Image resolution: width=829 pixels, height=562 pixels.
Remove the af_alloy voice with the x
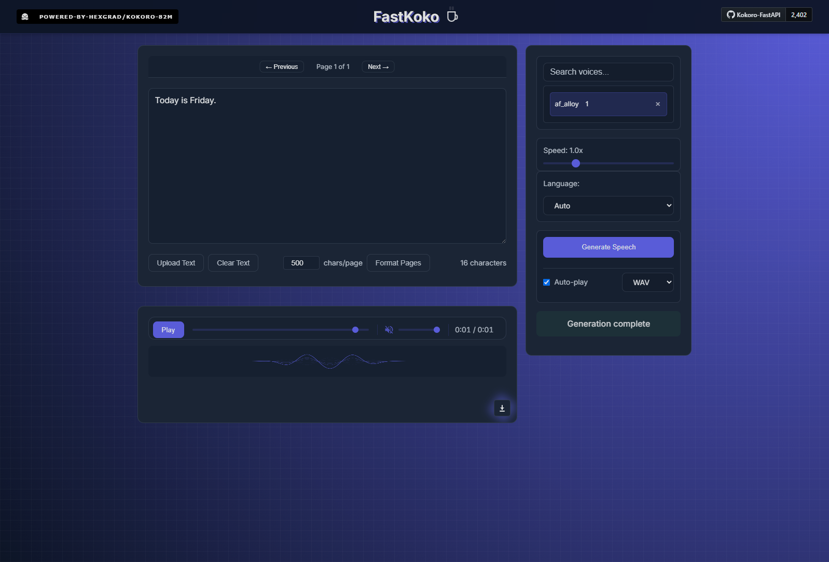pyautogui.click(x=658, y=104)
